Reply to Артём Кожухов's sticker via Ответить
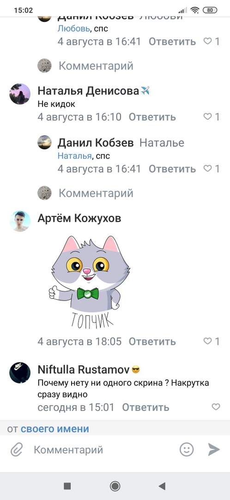 (x=152, y=342)
